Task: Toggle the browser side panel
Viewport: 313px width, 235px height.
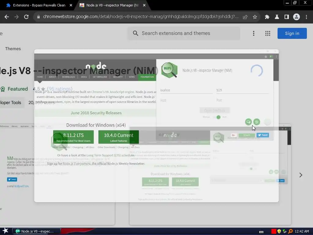Action: pos(287,17)
